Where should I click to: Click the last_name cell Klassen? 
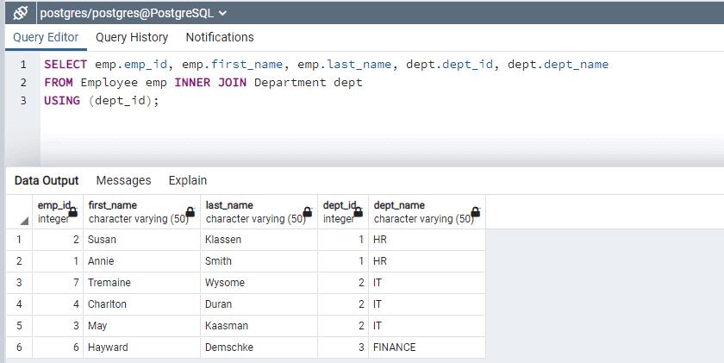click(223, 240)
